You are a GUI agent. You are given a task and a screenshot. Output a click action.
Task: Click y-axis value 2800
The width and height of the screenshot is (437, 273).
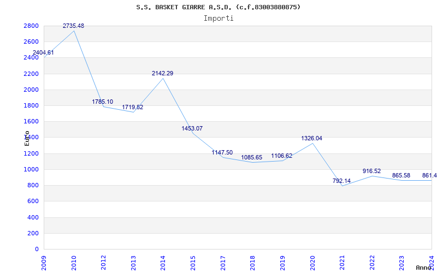(x=31, y=26)
